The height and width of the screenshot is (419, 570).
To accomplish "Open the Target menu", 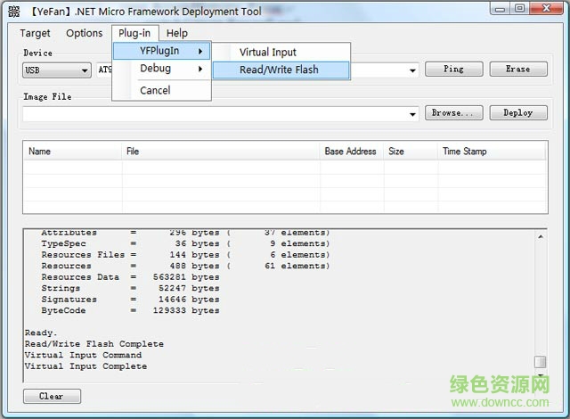I will [x=36, y=33].
